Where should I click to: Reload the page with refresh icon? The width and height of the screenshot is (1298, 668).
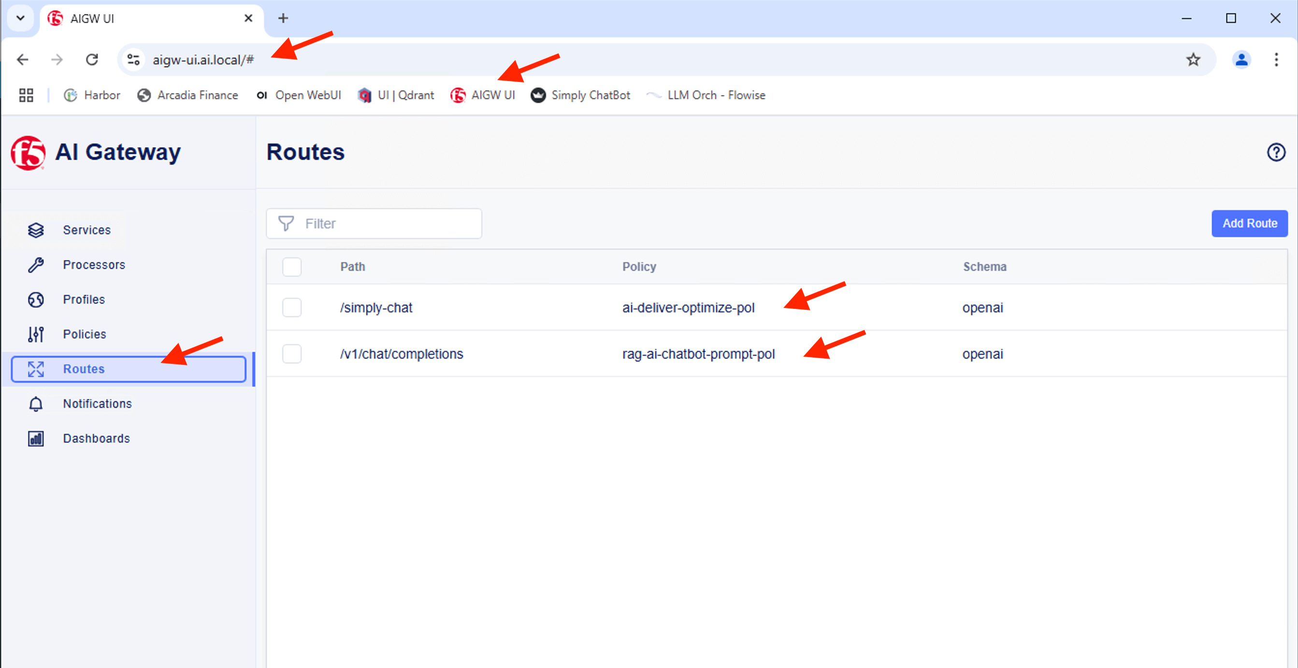92,60
